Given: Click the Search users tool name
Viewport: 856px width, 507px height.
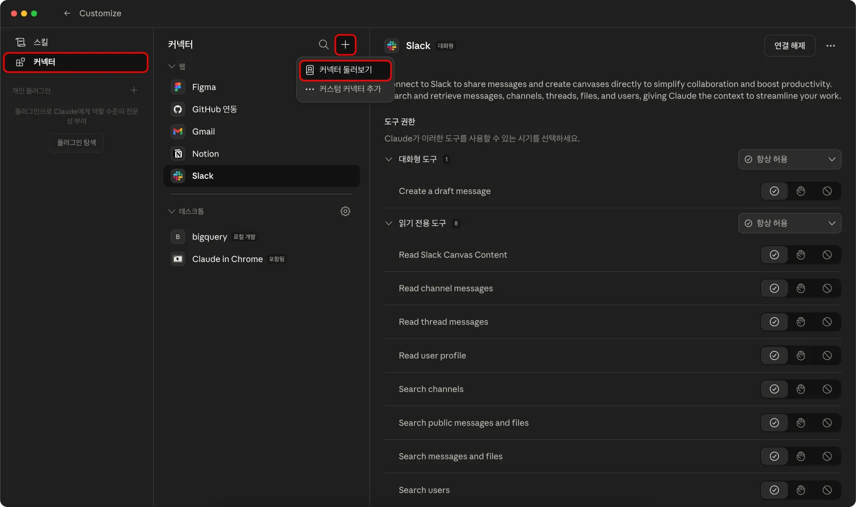Looking at the screenshot, I should pyautogui.click(x=424, y=490).
